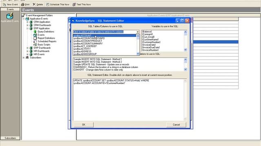Select the ERP Application globe icon
Viewport: 261px width, 146px height.
point(31,28)
